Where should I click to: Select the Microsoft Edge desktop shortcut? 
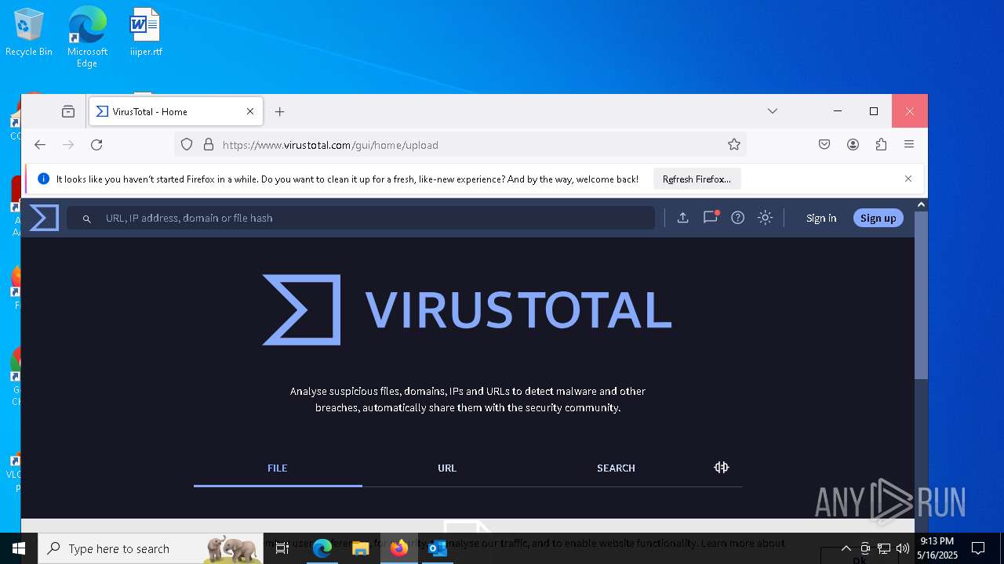coord(87,38)
